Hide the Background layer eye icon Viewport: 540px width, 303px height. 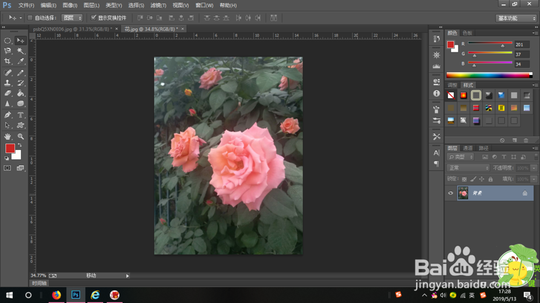(450, 194)
